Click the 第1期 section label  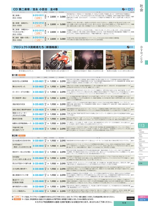click(15, 75)
